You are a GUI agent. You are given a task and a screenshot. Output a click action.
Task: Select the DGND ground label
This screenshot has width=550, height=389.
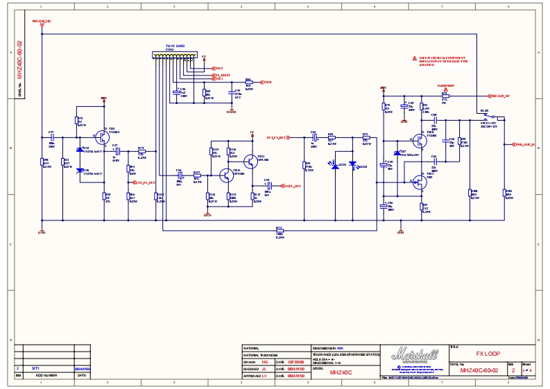[232, 111]
